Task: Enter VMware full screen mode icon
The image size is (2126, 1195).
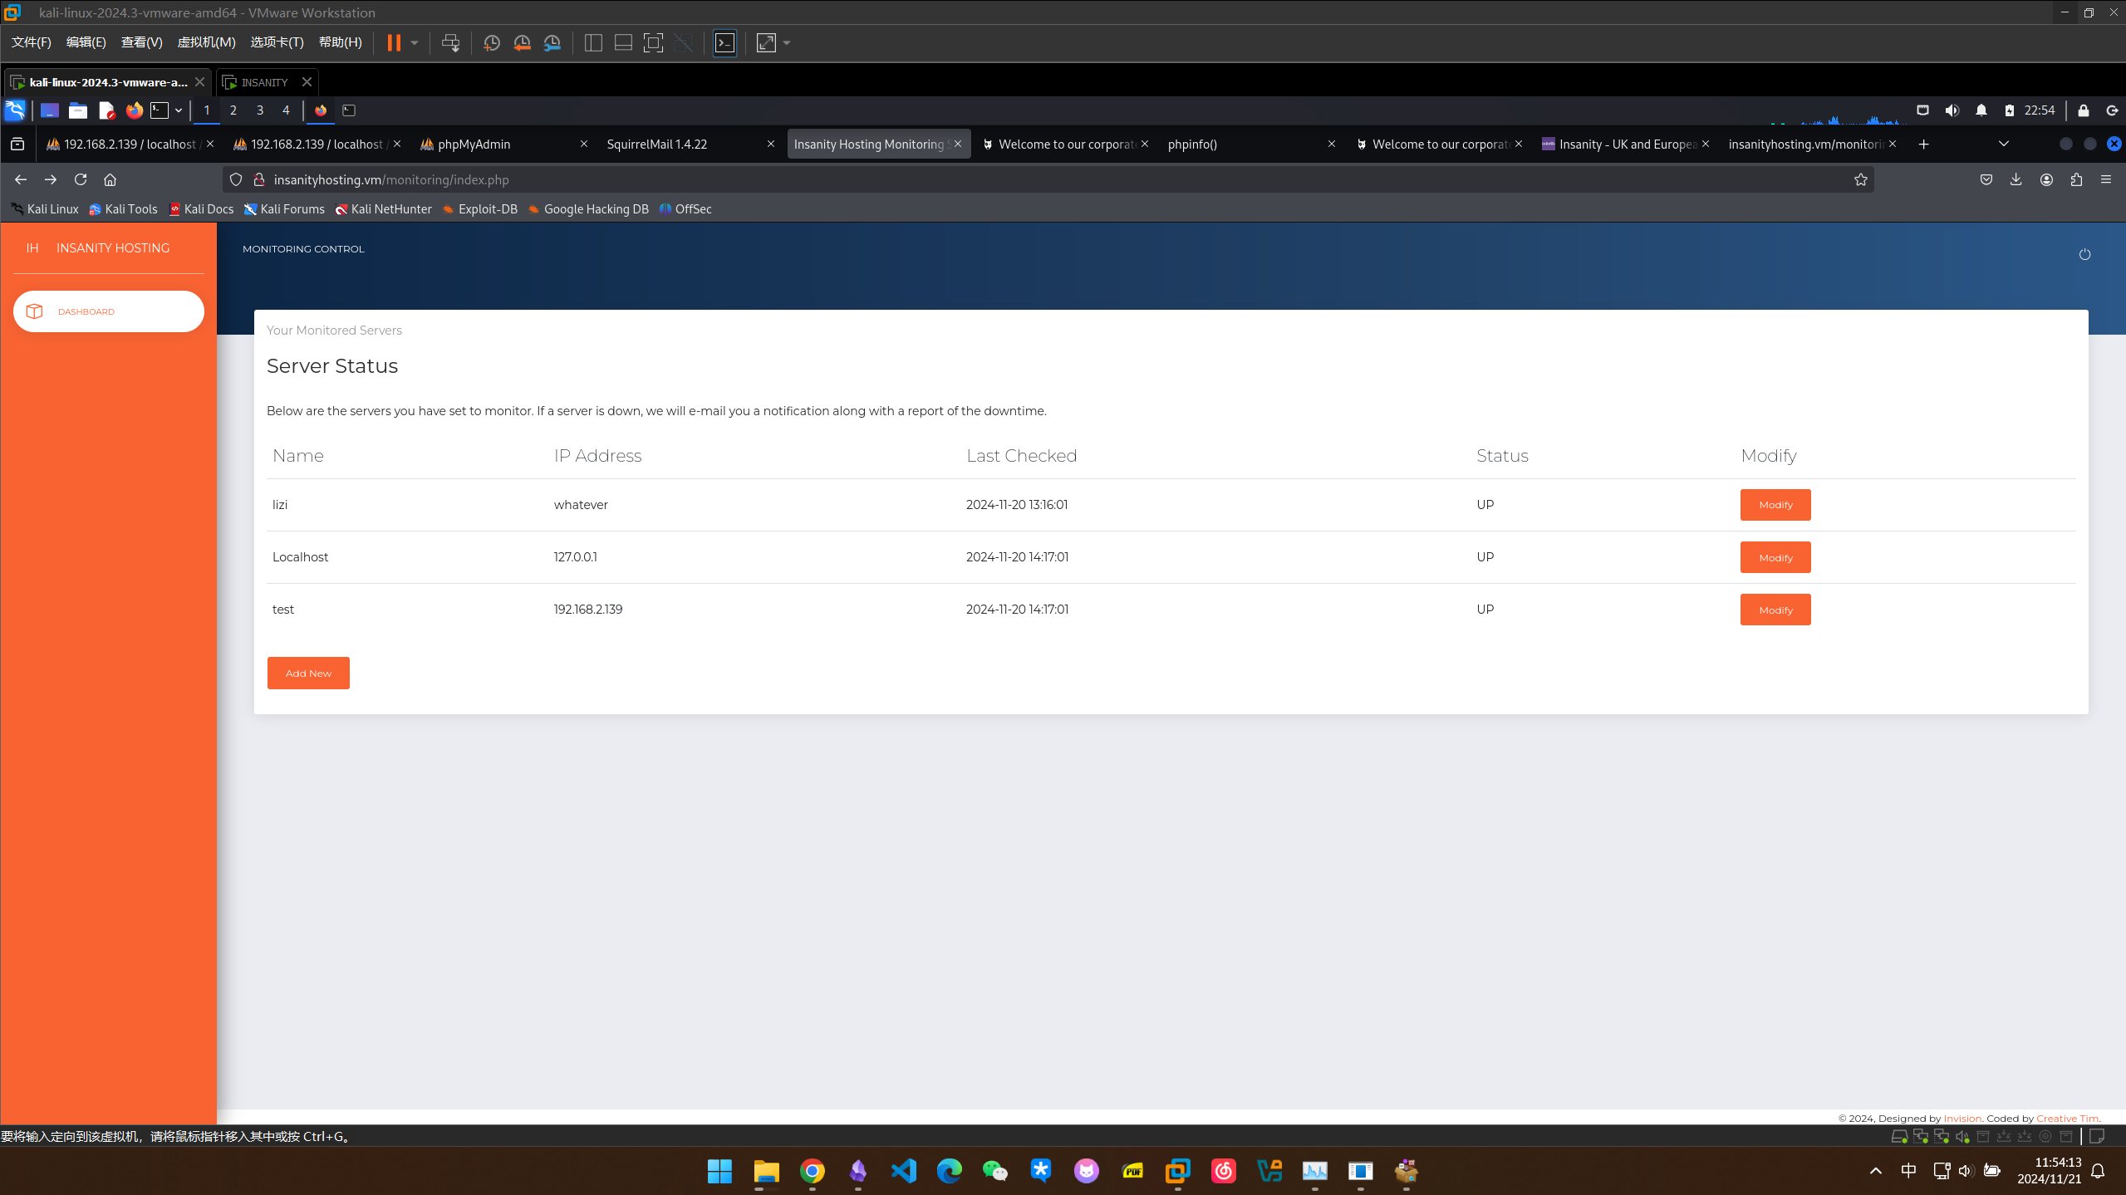Action: (653, 43)
